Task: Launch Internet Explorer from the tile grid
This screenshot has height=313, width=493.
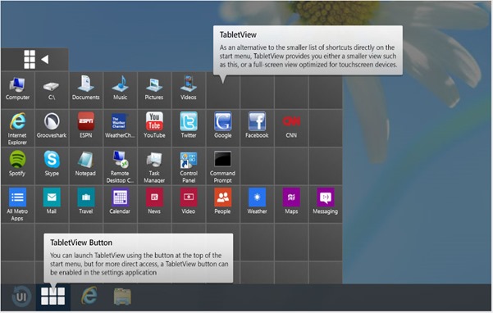Action: click(17, 128)
